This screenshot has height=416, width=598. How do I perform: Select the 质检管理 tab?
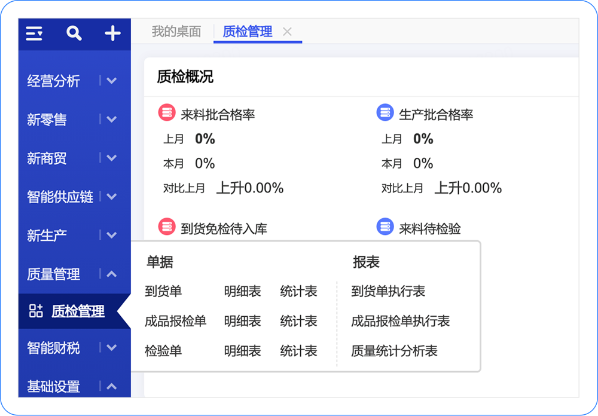pyautogui.click(x=248, y=31)
